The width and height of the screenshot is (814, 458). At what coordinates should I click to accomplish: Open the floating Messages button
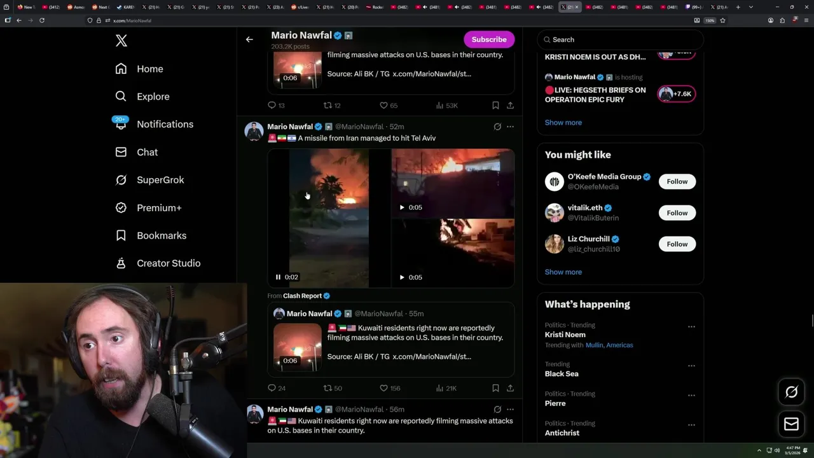pos(791,424)
